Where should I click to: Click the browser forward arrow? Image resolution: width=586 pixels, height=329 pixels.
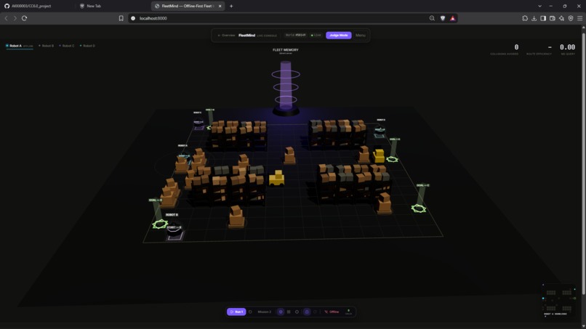[x=15, y=18]
